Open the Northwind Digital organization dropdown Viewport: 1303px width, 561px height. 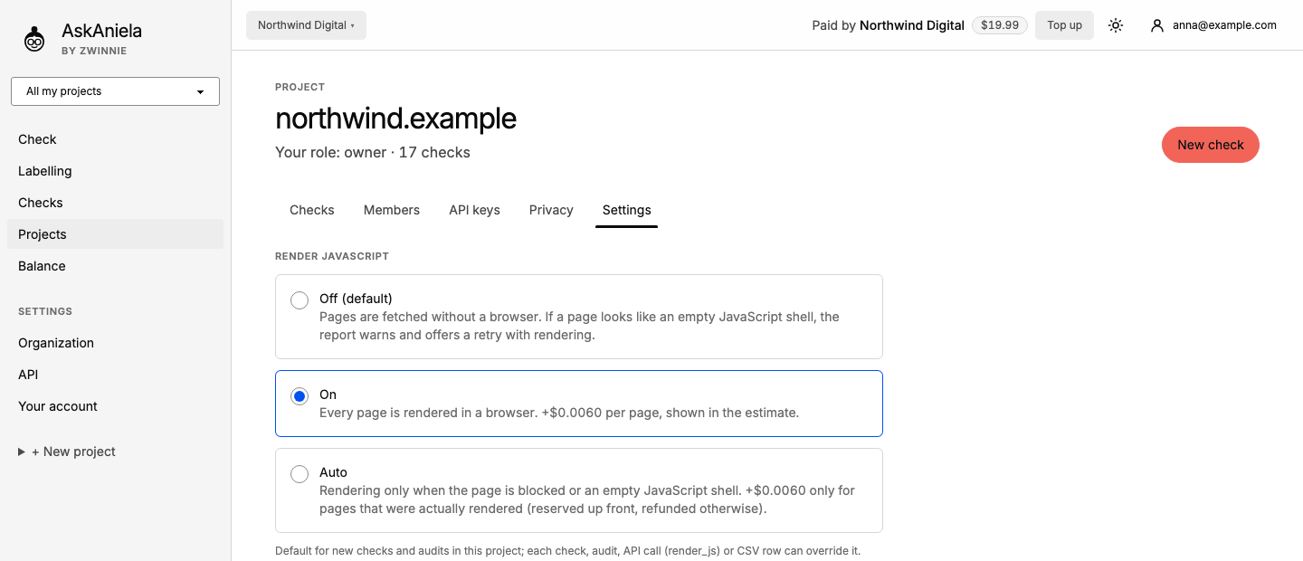306,25
